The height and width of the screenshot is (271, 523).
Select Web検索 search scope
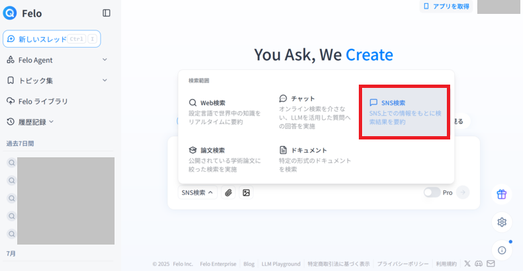point(225,112)
